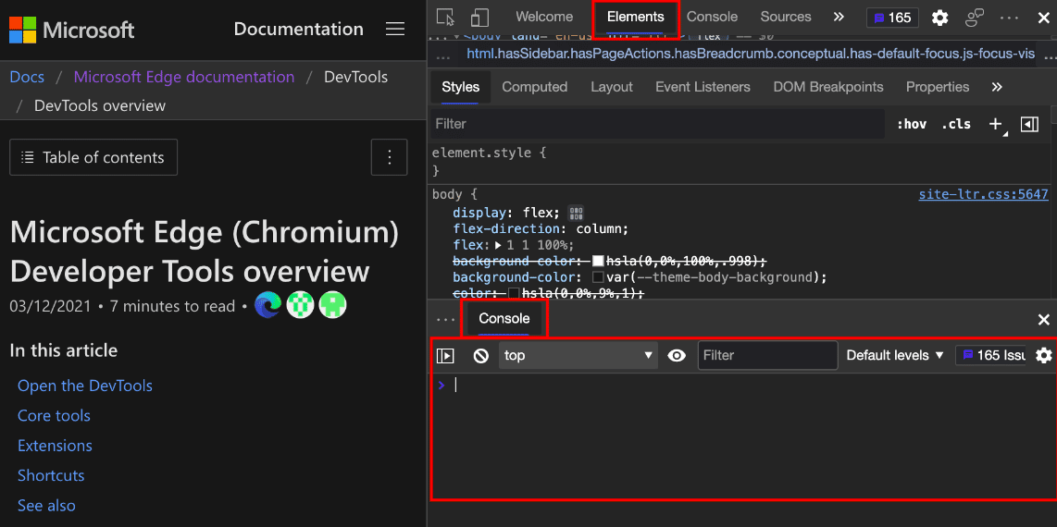Click white hsla background-color swatch
This screenshot has height=527, width=1057.
[597, 261]
